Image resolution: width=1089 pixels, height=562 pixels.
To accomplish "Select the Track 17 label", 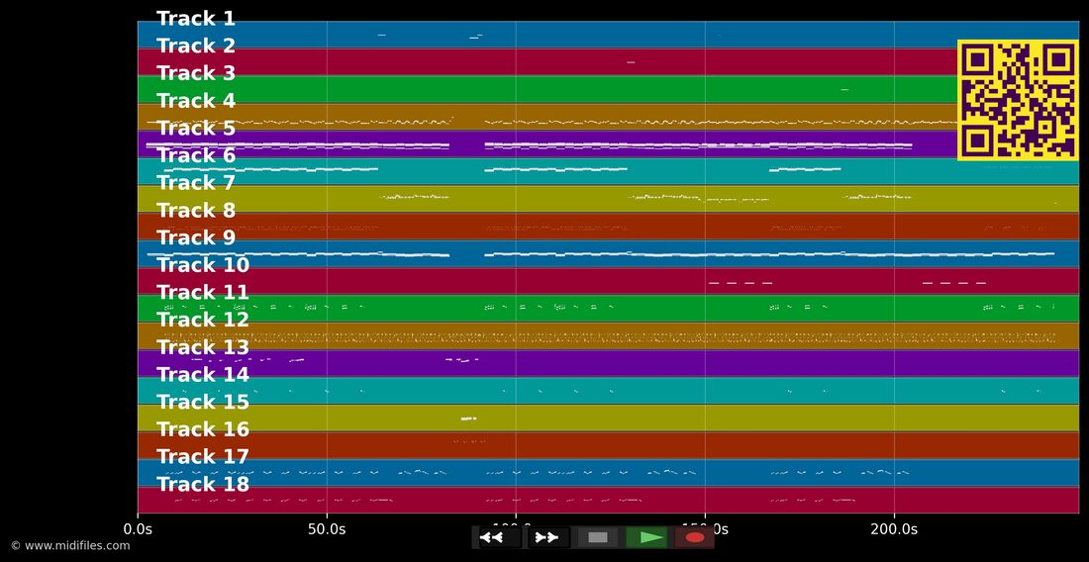I will click(x=203, y=456).
